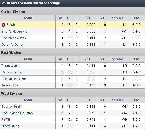Select 2nd Set Tweezer team link

[14, 79]
